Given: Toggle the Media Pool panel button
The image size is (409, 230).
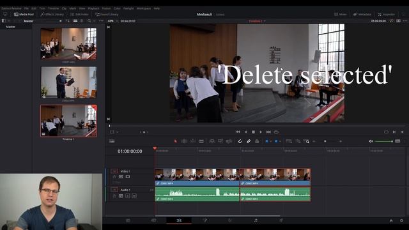Looking at the screenshot, I should (24, 14).
